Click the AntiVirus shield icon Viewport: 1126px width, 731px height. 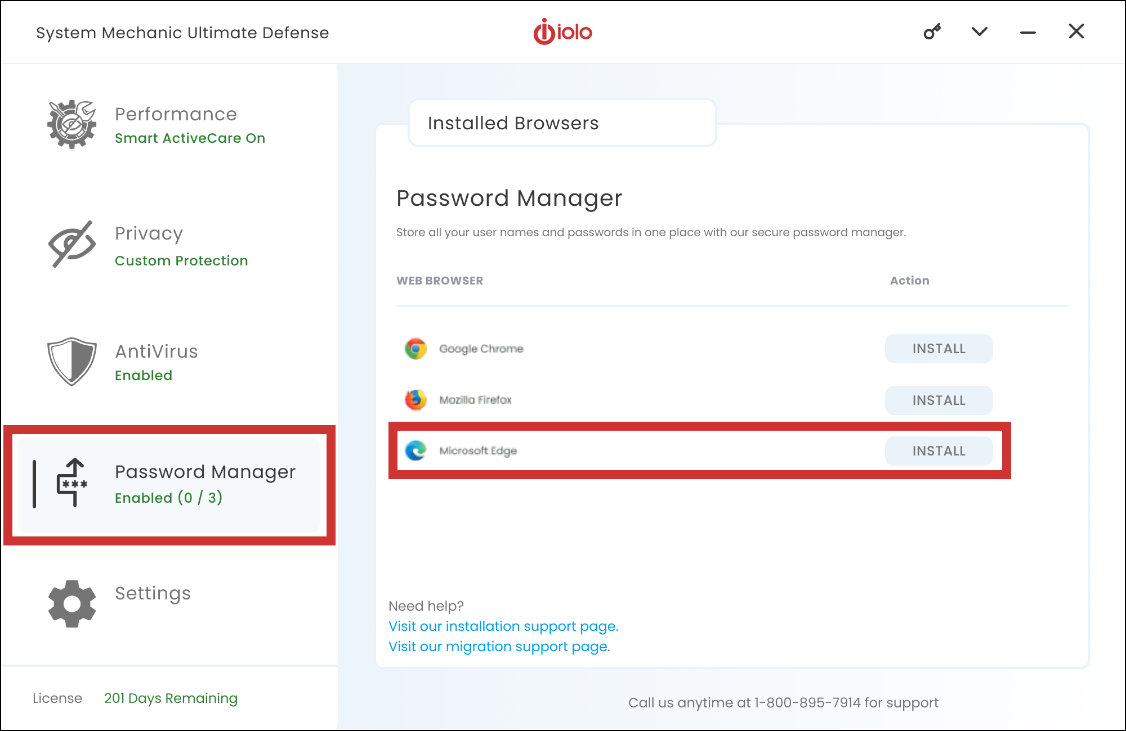72,362
